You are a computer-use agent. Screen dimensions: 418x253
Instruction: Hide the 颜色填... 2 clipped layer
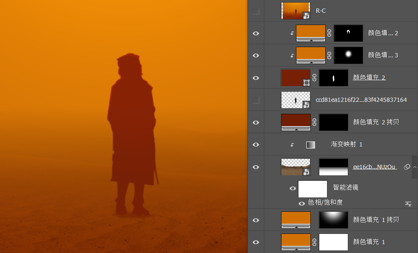click(x=256, y=33)
